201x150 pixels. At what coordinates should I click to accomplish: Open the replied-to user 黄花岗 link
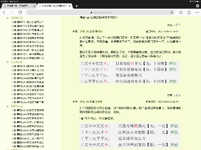(x=98, y=31)
